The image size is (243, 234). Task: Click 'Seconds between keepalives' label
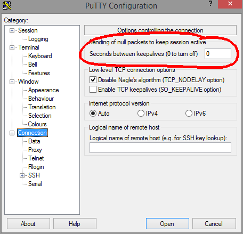pyautogui.click(x=143, y=54)
